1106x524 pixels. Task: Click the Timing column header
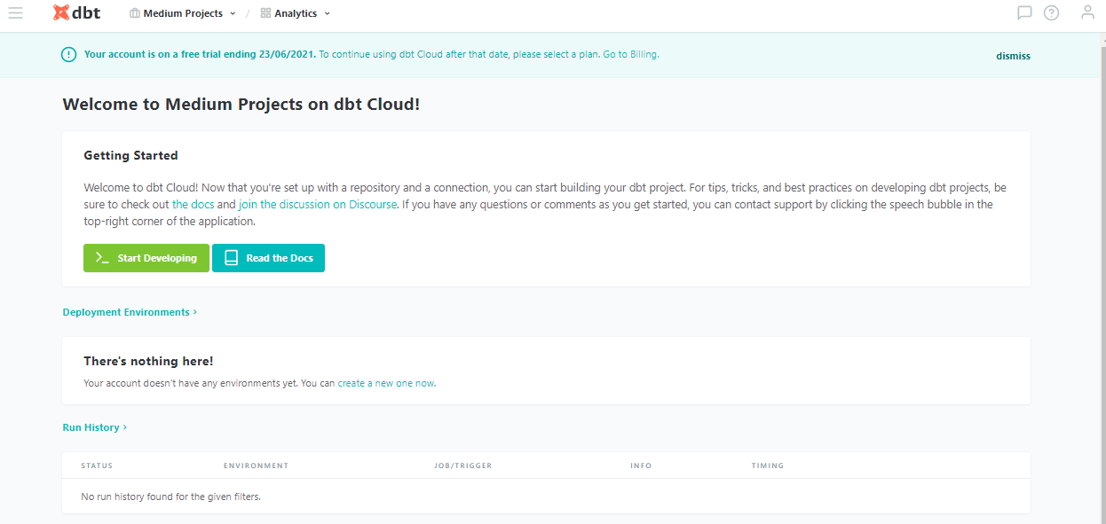(x=768, y=465)
